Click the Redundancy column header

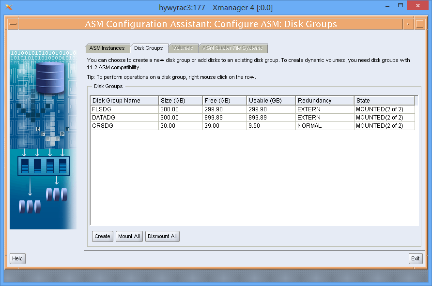(x=325, y=101)
